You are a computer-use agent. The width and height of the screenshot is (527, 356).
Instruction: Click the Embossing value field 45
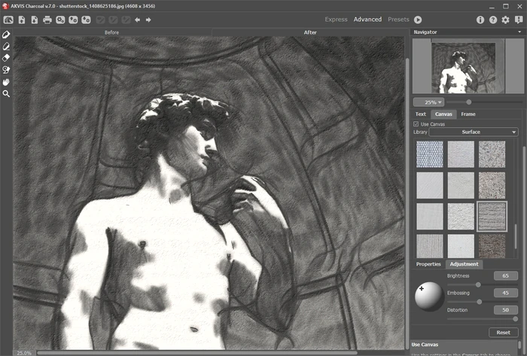pyautogui.click(x=505, y=293)
